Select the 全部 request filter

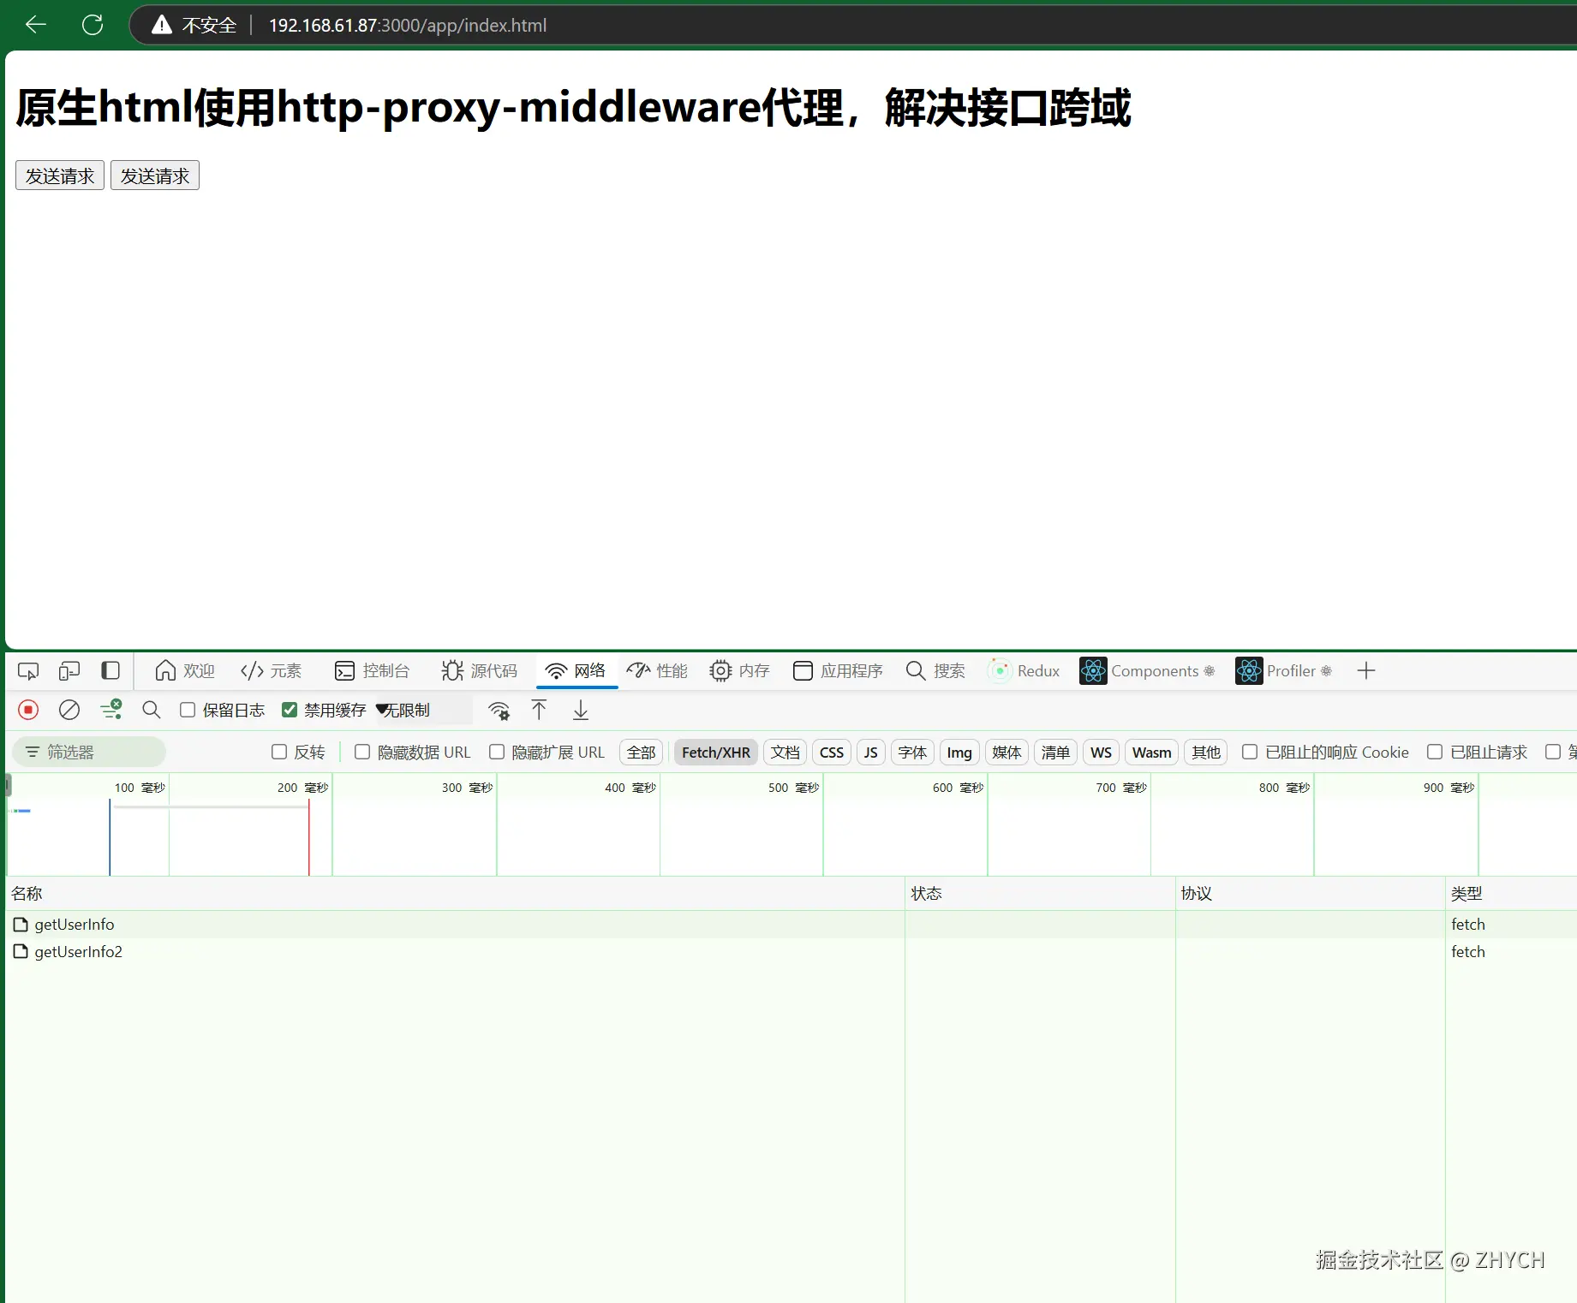click(640, 752)
